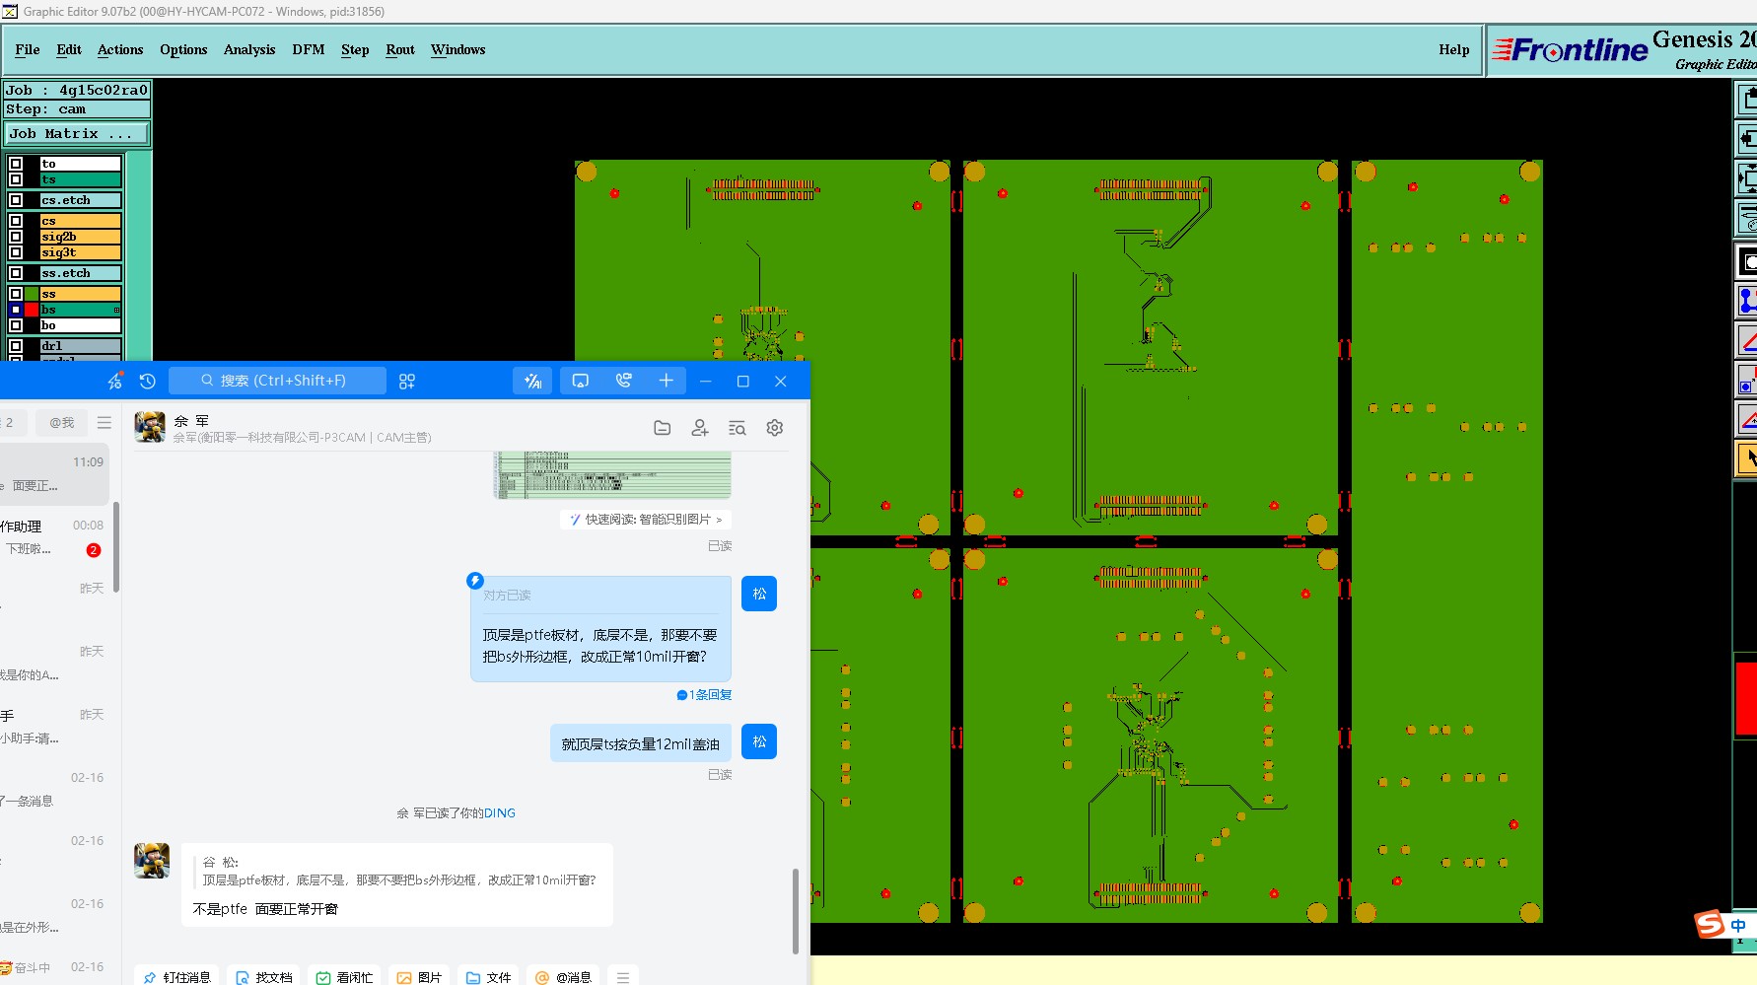Click the red swatch on Genesis right panel
This screenshot has height=985, width=1757.
(x=1746, y=698)
